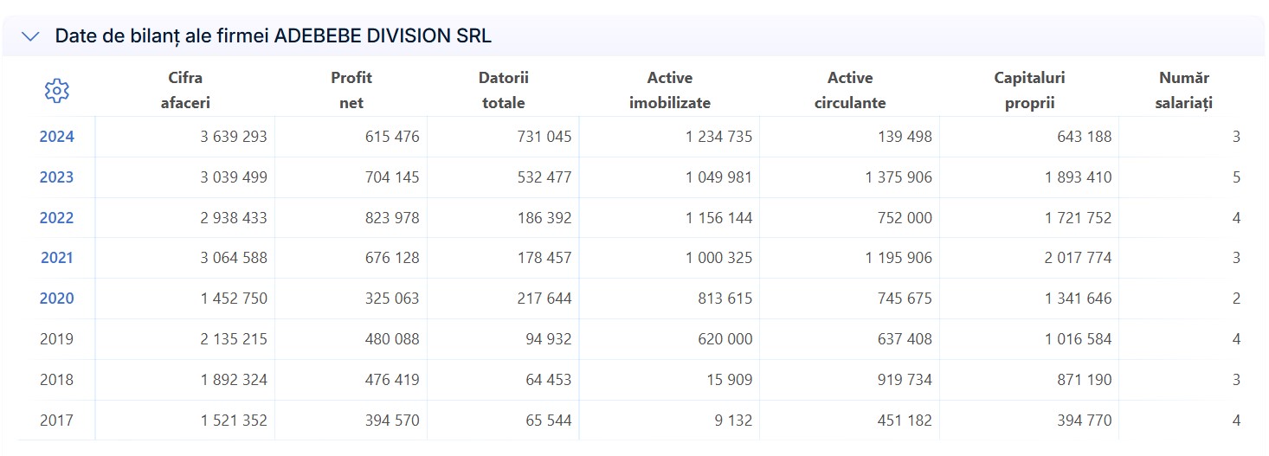1269x456 pixels.
Task: Open the 2020 year link
Action: click(57, 299)
